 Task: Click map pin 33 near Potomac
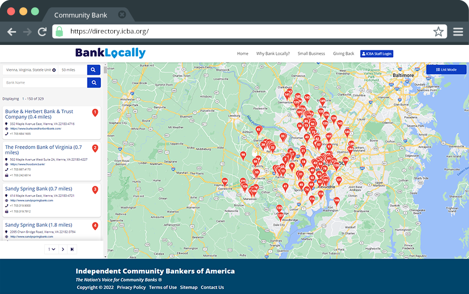(283, 137)
